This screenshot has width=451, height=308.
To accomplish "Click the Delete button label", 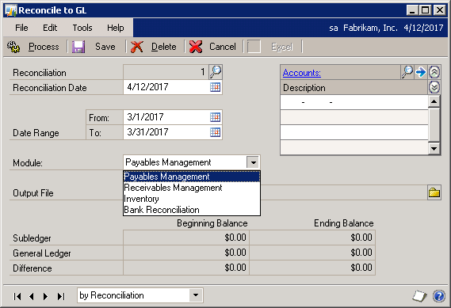I will point(163,47).
